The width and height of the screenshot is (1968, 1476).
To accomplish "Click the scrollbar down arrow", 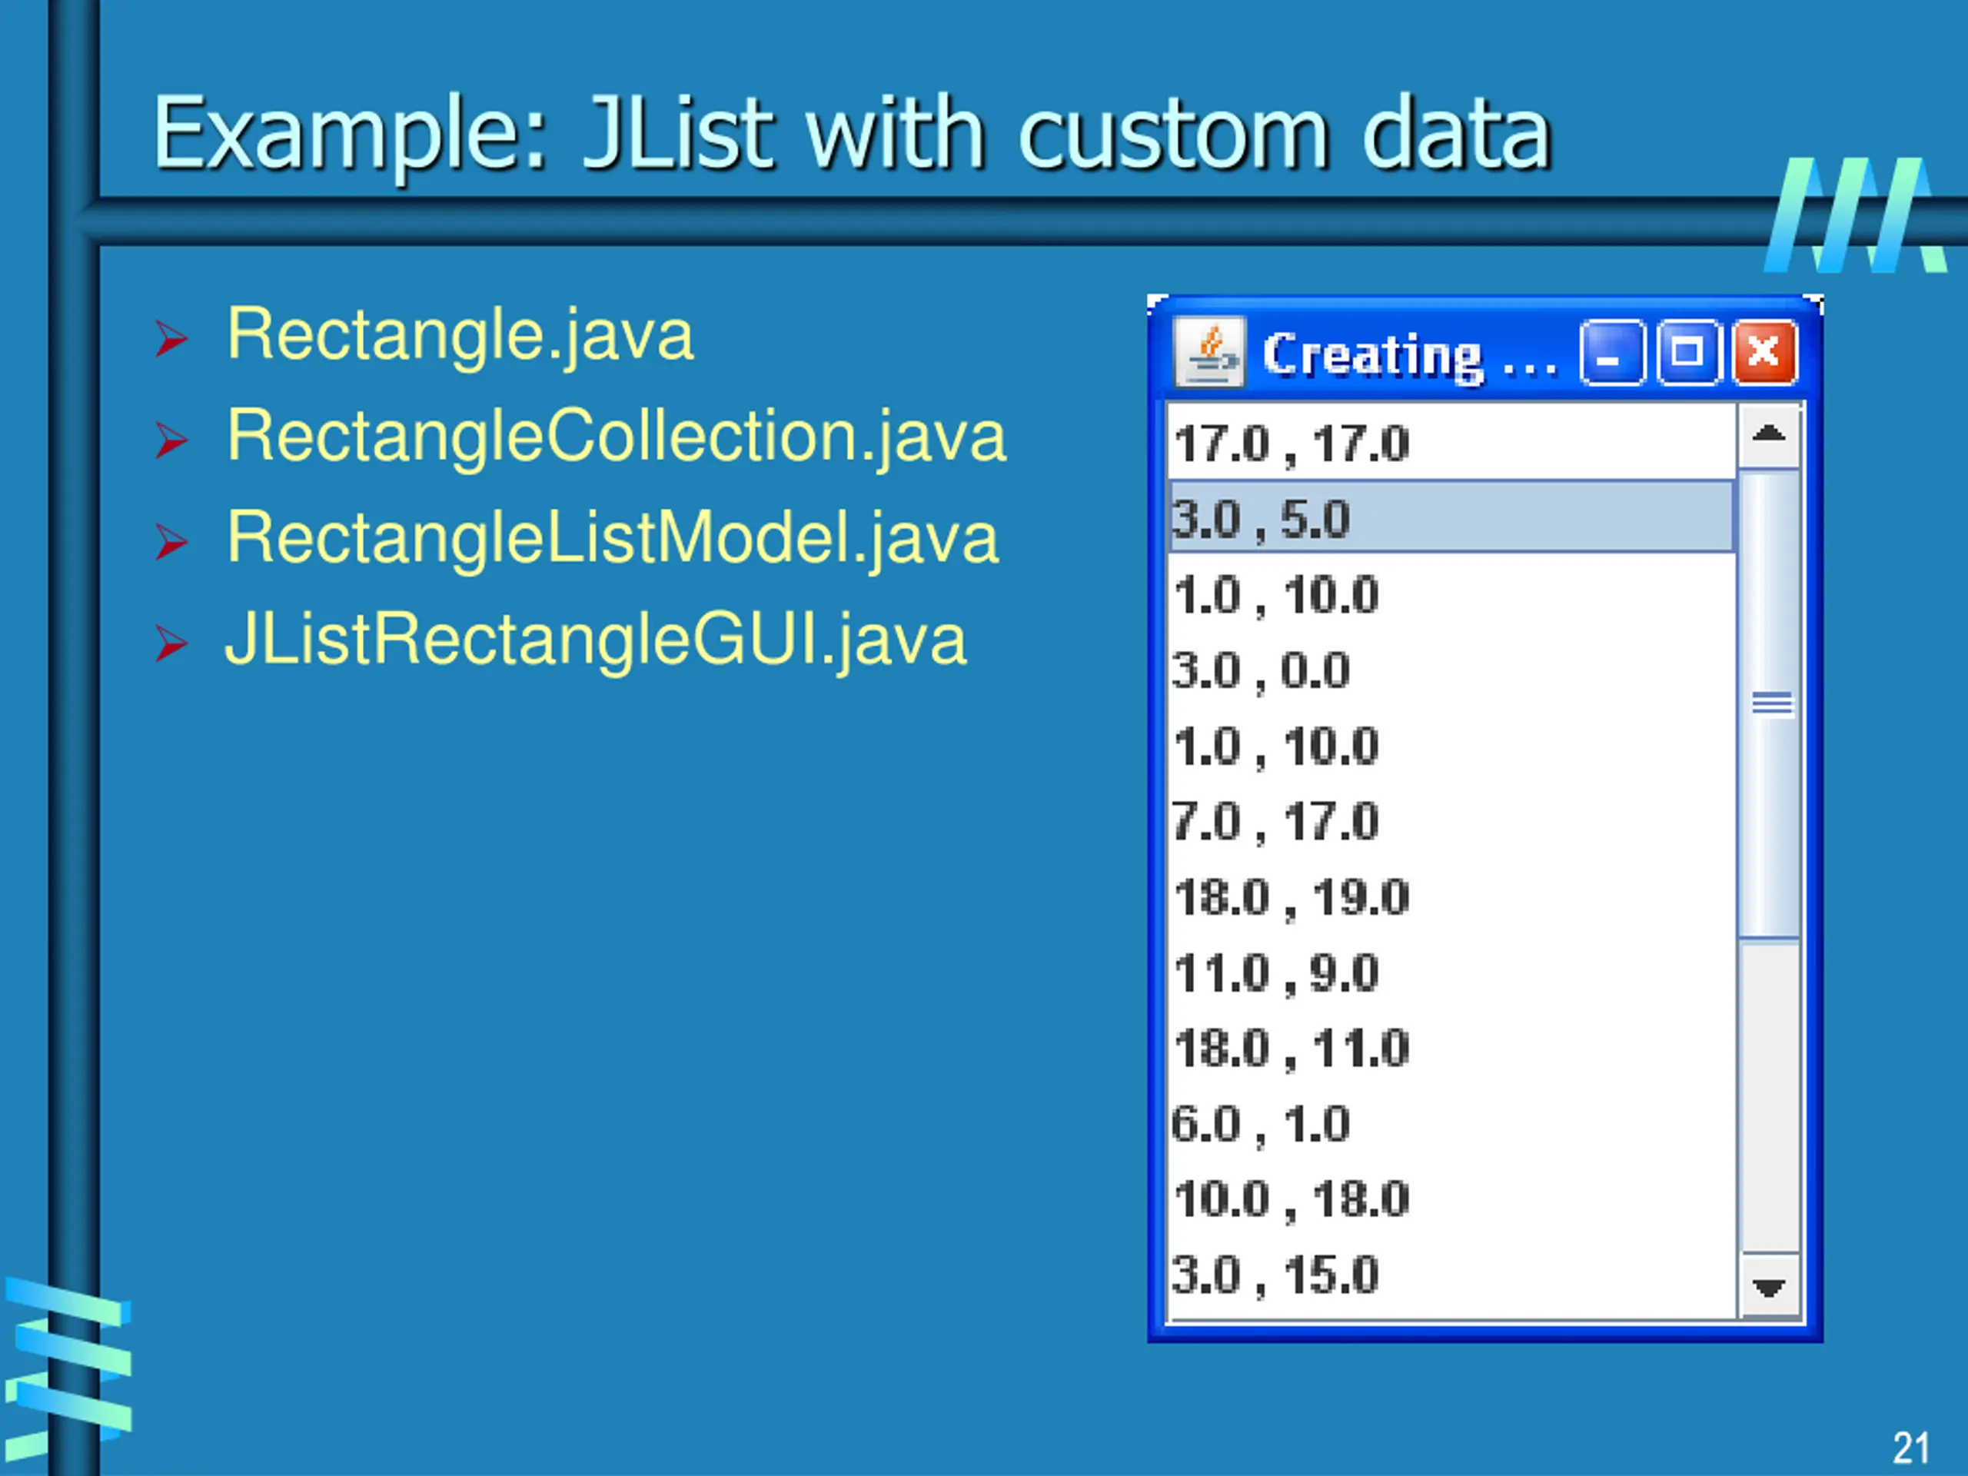I will coord(1769,1286).
